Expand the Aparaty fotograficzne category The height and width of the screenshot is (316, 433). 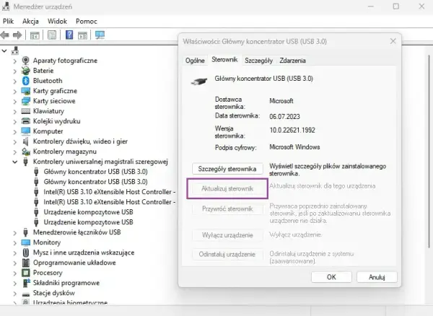[x=14, y=61]
